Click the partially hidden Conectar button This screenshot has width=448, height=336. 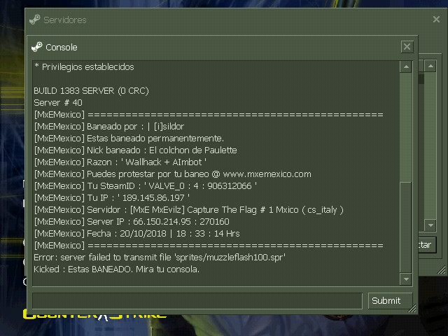(427, 245)
